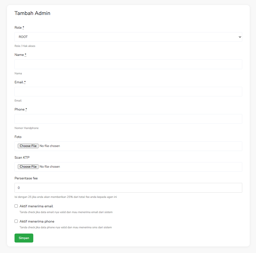The width and height of the screenshot is (256, 253).
Task: Click the 'Aktif menerima email' label text
Action: click(36, 206)
